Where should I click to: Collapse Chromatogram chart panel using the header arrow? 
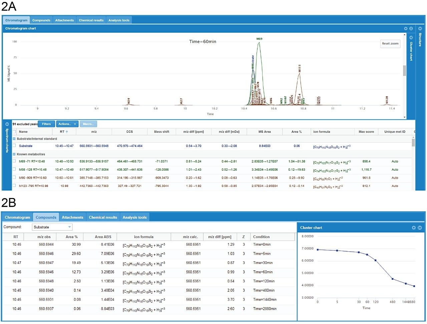(x=411, y=29)
